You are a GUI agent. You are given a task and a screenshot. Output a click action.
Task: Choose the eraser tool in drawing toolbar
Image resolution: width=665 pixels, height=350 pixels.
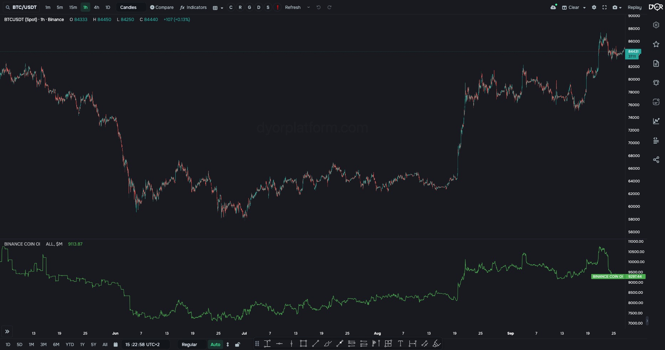coord(437,344)
